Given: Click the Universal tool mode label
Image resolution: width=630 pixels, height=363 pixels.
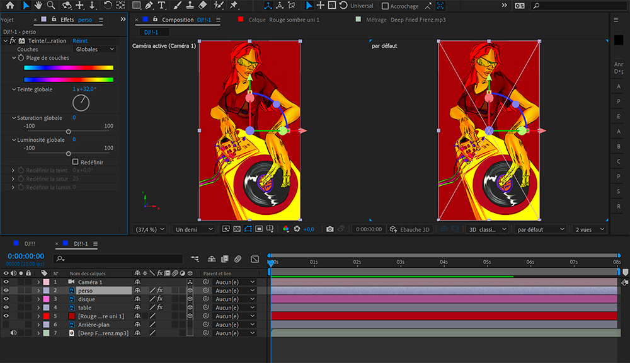Looking at the screenshot, I should click(x=362, y=6).
